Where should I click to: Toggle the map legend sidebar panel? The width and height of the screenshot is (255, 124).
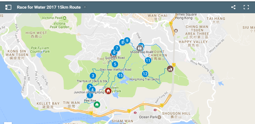pyautogui.click(x=8, y=7)
